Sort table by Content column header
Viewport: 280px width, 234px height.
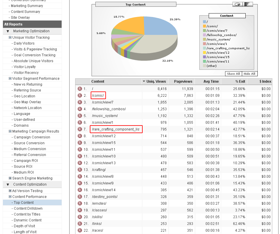click(98, 82)
